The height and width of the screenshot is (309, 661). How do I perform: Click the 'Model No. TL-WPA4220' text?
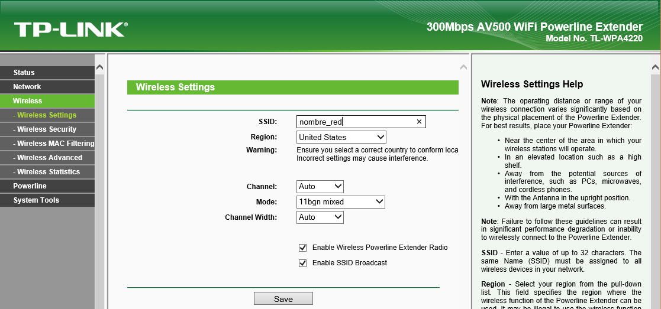tap(594, 38)
